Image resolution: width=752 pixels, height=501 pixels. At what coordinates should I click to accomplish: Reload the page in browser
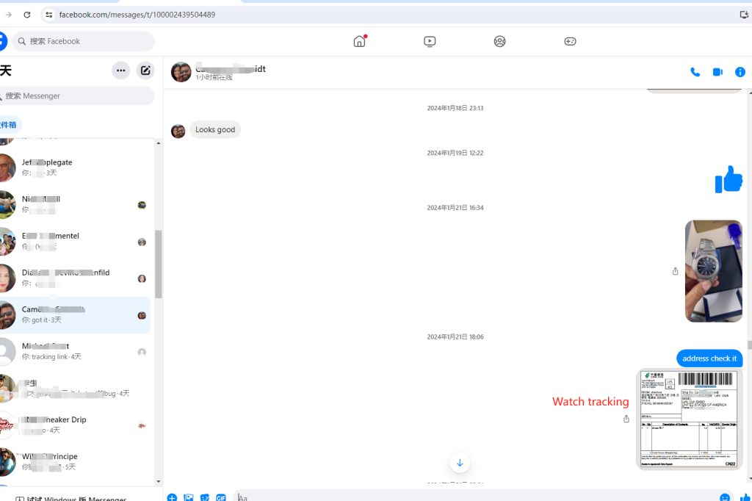tap(27, 15)
